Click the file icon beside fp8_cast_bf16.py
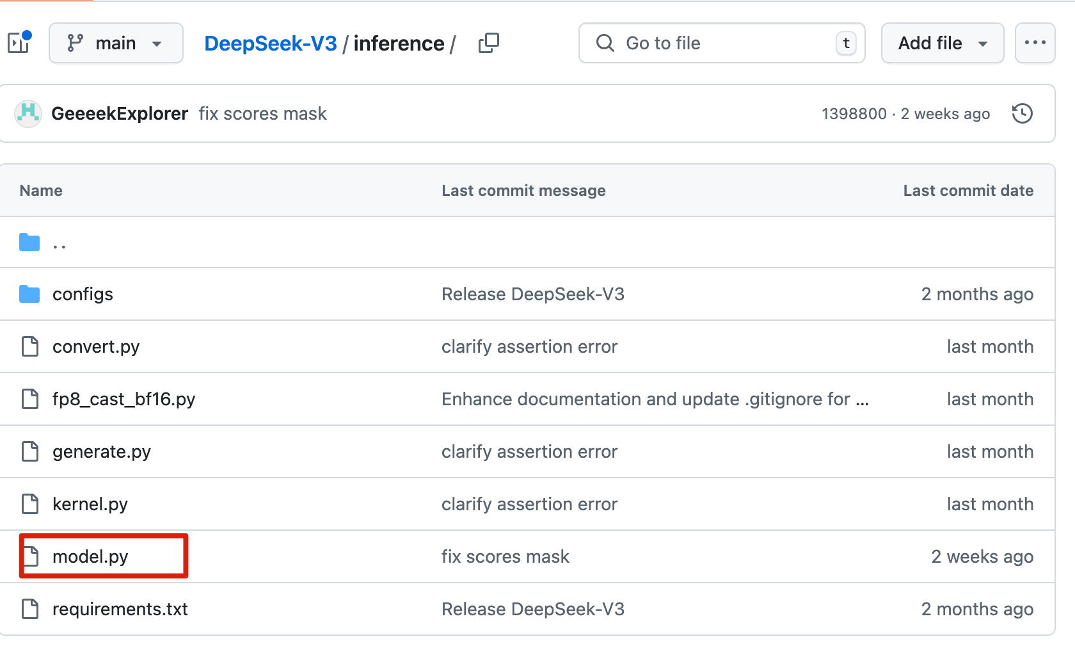Image resolution: width=1075 pixels, height=662 pixels. 30,399
